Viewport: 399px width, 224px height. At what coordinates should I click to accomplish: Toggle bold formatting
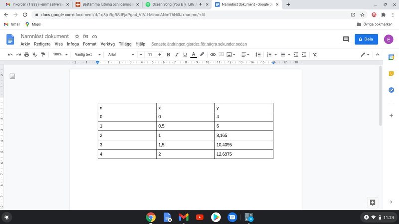(x=168, y=54)
